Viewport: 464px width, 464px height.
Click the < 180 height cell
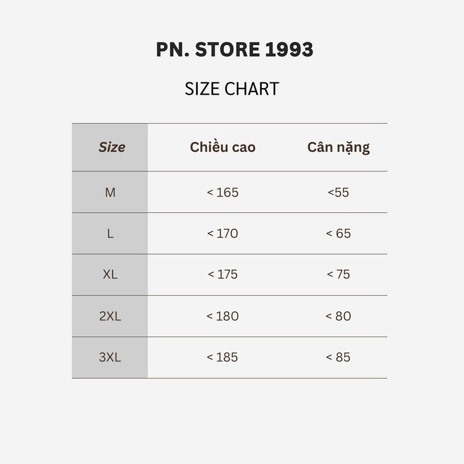point(223,316)
